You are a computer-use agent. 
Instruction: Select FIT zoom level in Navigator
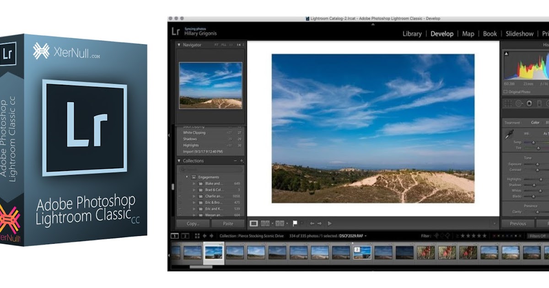(x=216, y=45)
